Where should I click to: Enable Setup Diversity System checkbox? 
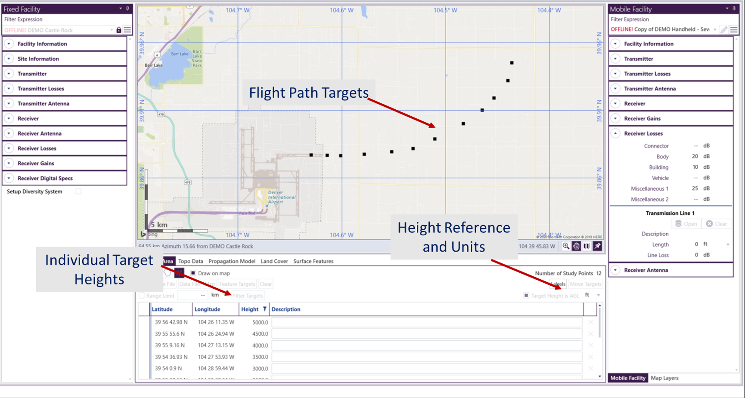(x=78, y=191)
